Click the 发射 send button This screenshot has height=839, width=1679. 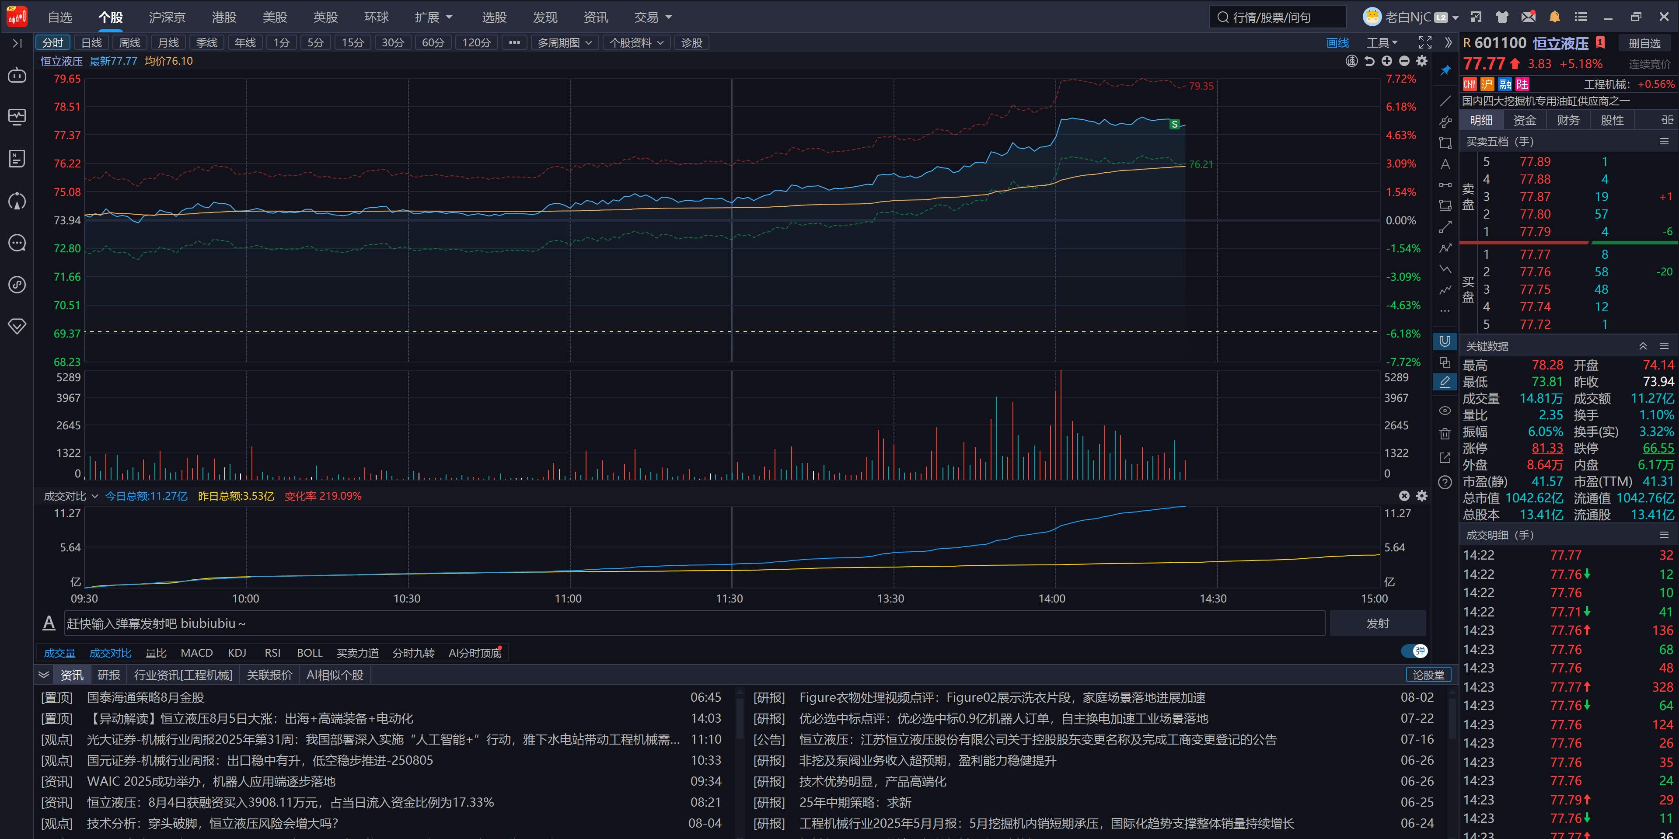1377,623
